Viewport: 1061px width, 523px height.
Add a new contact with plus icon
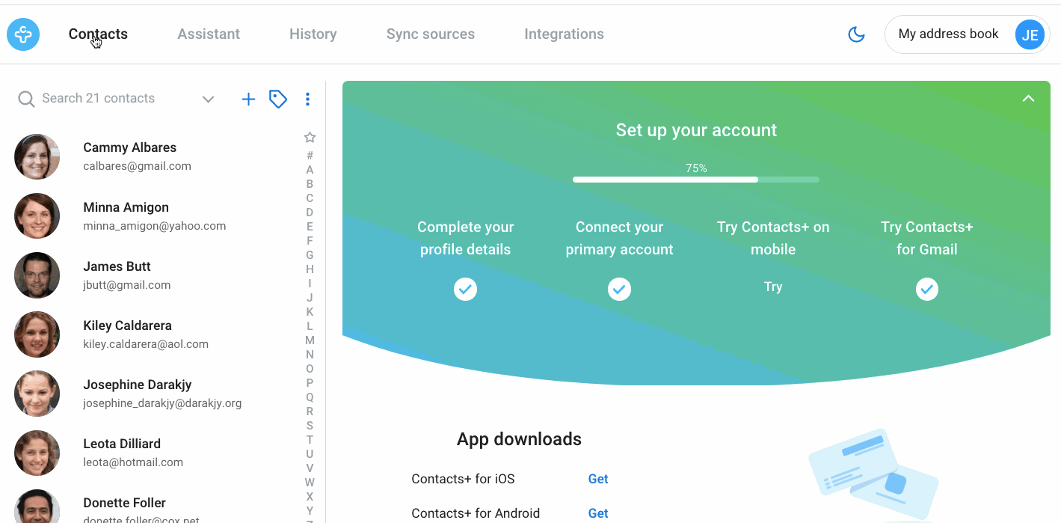point(248,99)
